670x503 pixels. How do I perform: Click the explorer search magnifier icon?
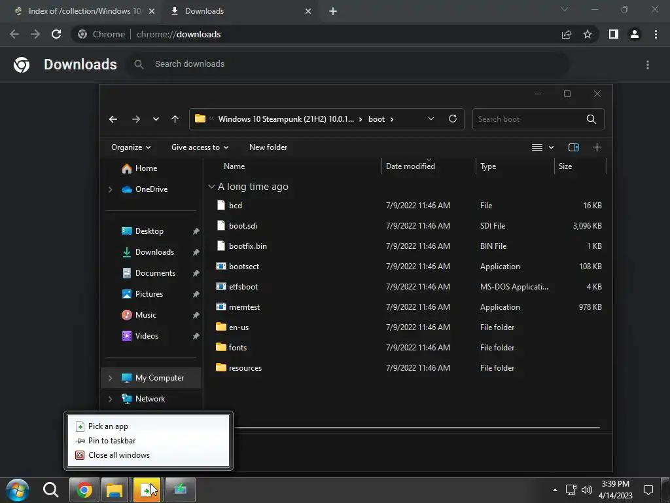pyautogui.click(x=591, y=119)
